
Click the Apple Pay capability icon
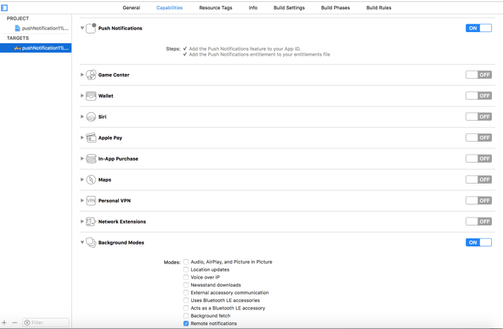coord(91,138)
